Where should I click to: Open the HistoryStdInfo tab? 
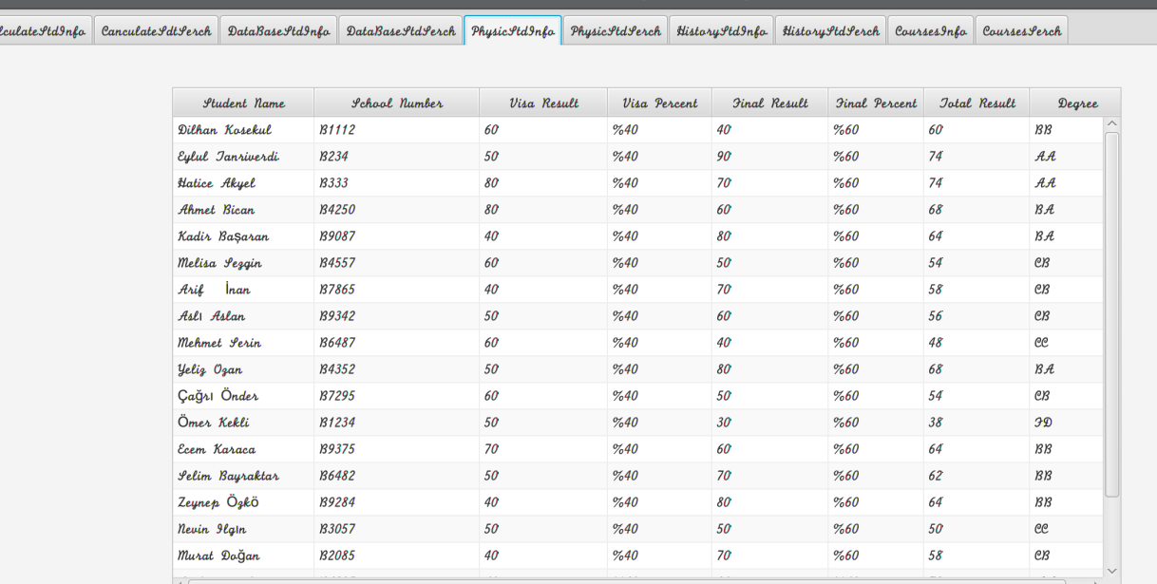tap(722, 30)
